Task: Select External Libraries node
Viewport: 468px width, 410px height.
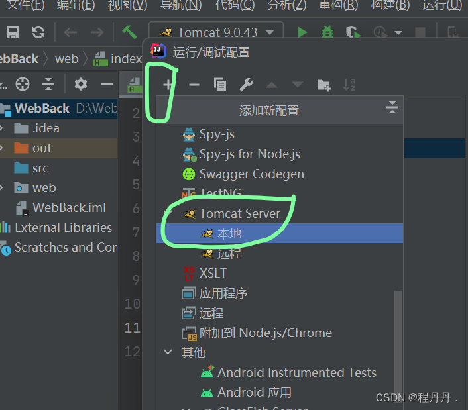Action: coord(59,227)
